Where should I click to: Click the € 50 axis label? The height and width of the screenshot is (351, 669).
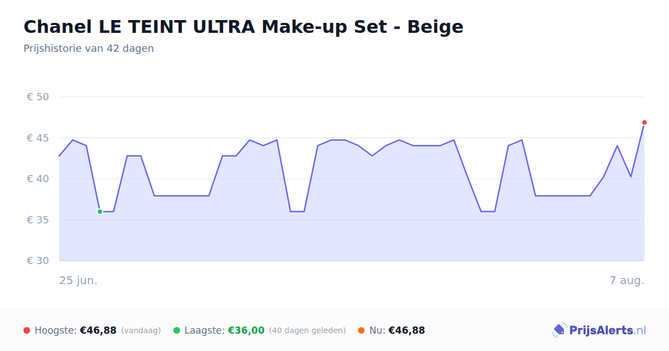click(38, 97)
